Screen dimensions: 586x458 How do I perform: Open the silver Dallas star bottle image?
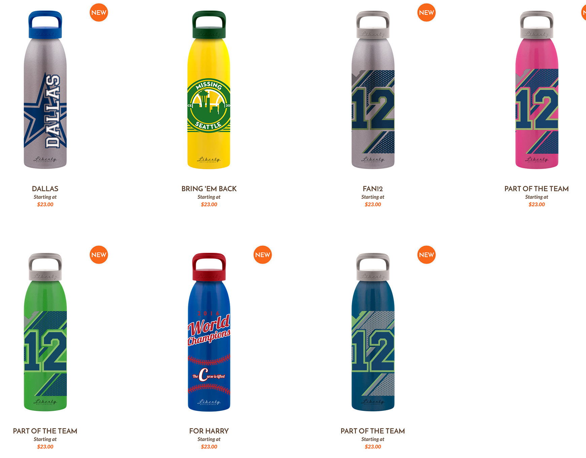click(45, 90)
